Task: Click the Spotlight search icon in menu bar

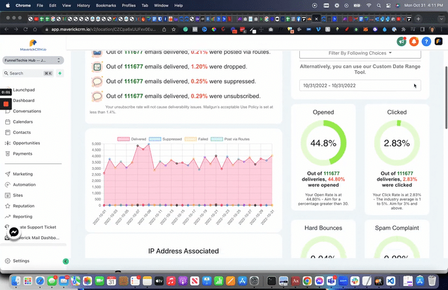Action: coord(379,5)
